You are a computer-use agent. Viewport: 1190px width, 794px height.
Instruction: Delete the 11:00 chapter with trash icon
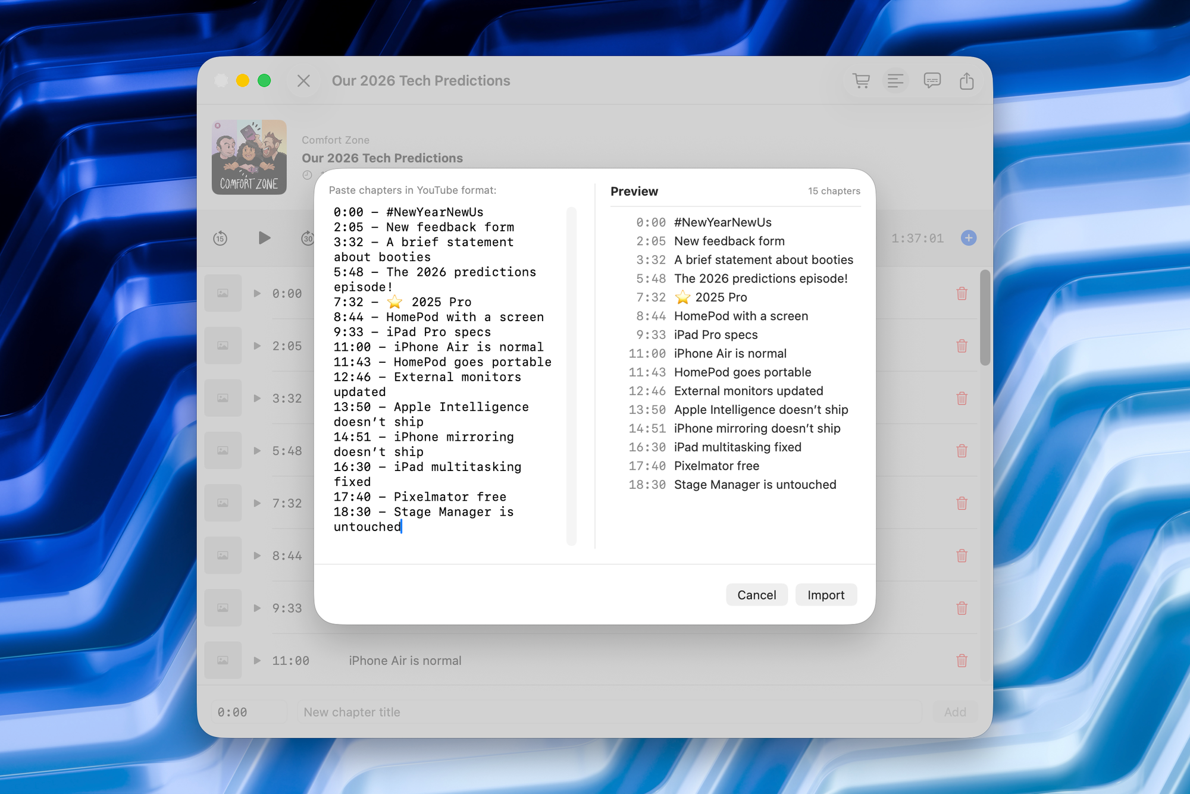click(x=962, y=660)
